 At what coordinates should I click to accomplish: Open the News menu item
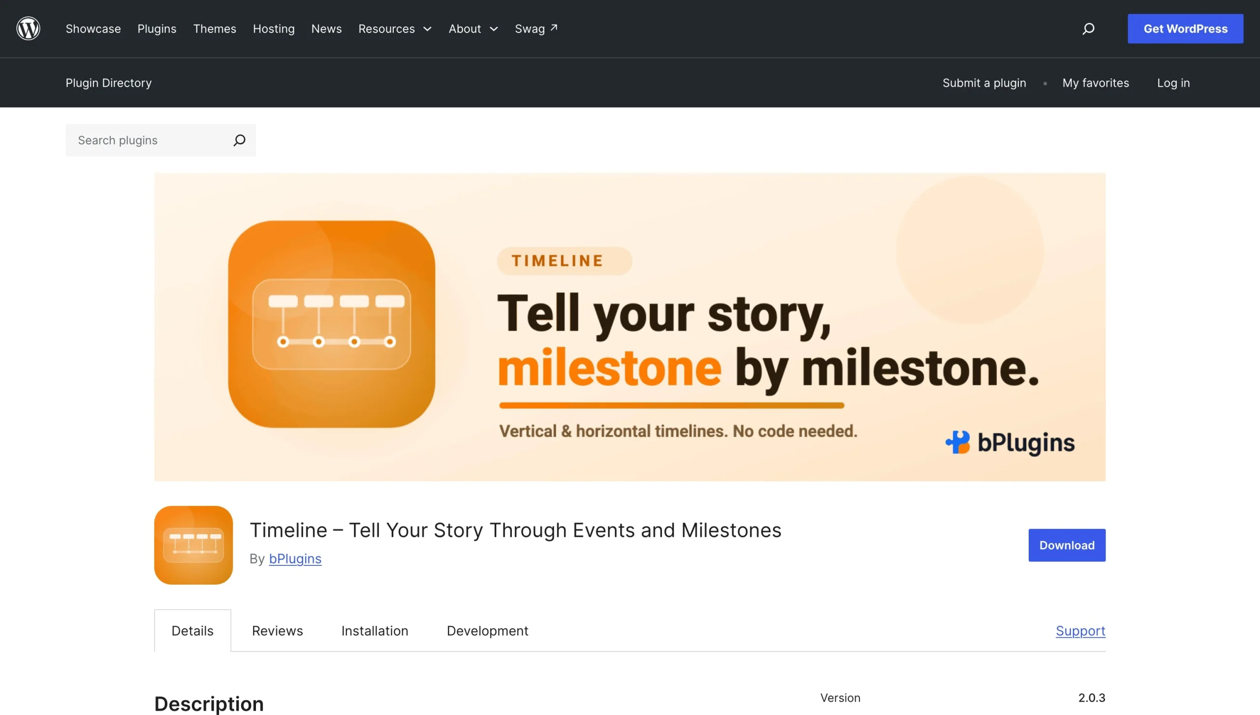(x=326, y=29)
